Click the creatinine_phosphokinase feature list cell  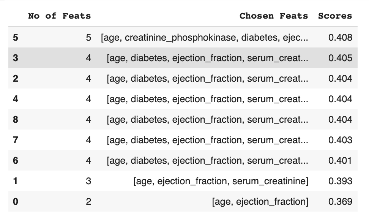pyautogui.click(x=204, y=38)
